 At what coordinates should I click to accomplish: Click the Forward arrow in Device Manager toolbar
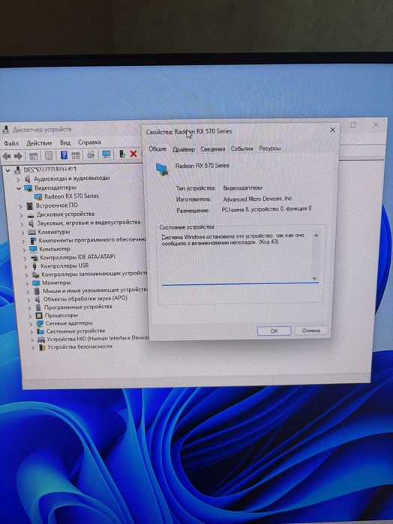pos(18,156)
